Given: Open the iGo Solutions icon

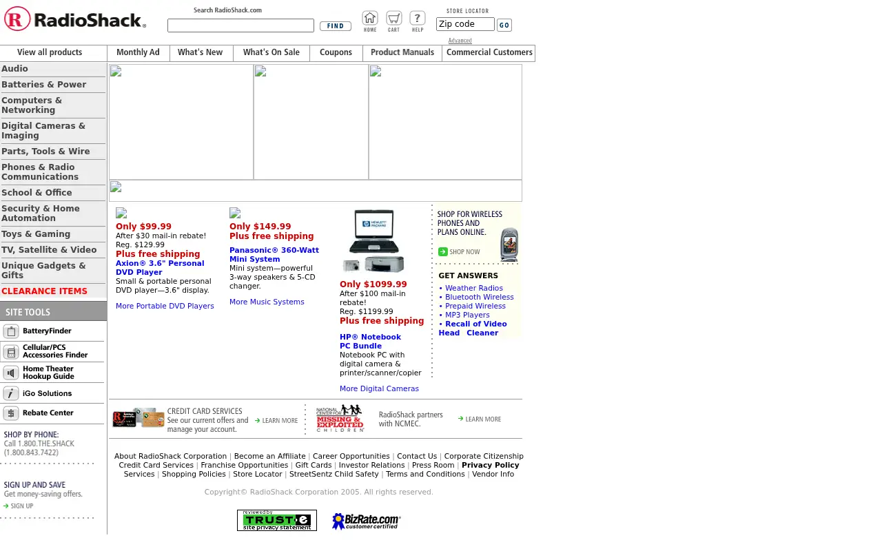Looking at the screenshot, I should coord(11,393).
